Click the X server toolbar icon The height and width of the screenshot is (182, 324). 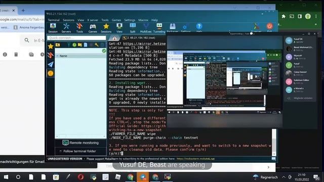tap(256, 27)
